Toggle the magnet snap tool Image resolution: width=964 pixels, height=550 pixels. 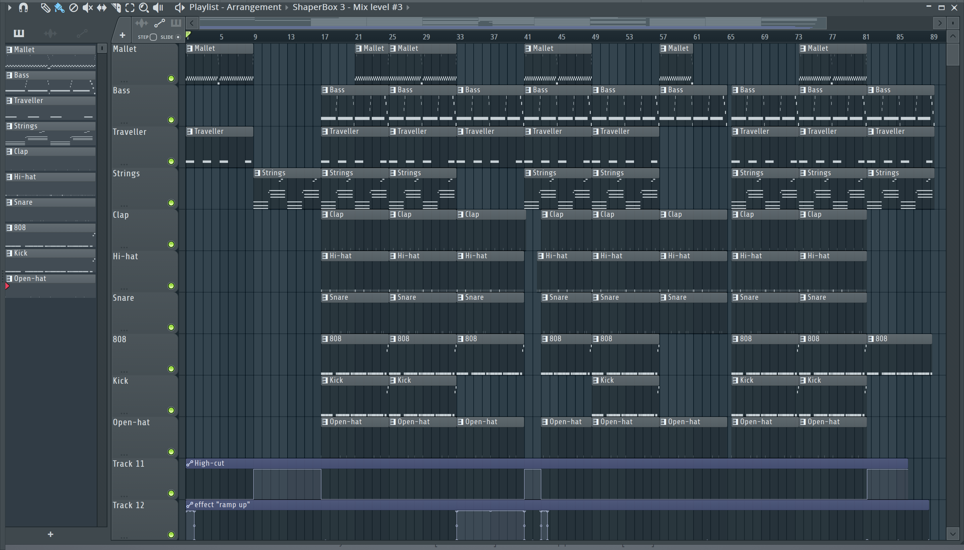click(x=23, y=7)
